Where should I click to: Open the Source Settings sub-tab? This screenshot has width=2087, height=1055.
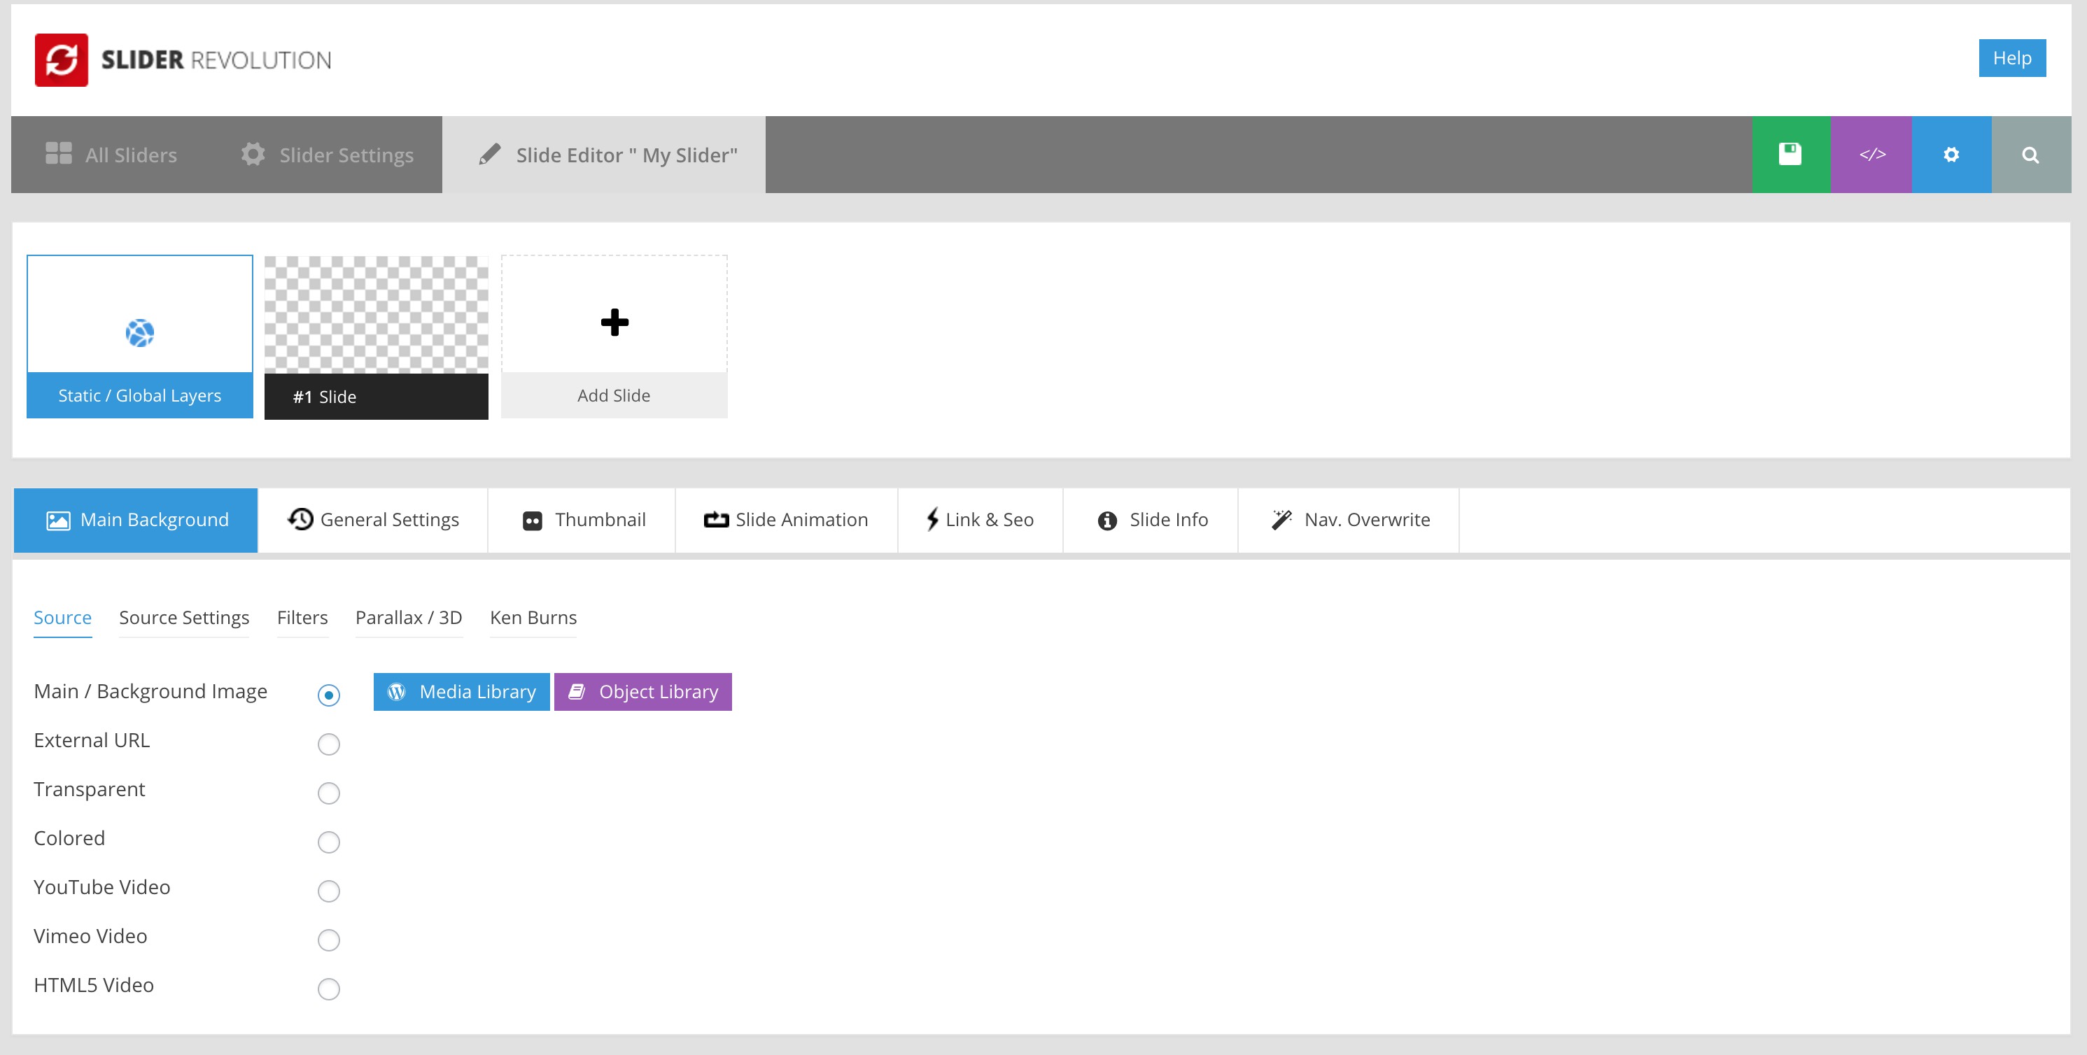click(x=184, y=618)
